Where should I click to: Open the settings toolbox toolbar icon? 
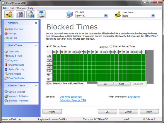[20, 15]
